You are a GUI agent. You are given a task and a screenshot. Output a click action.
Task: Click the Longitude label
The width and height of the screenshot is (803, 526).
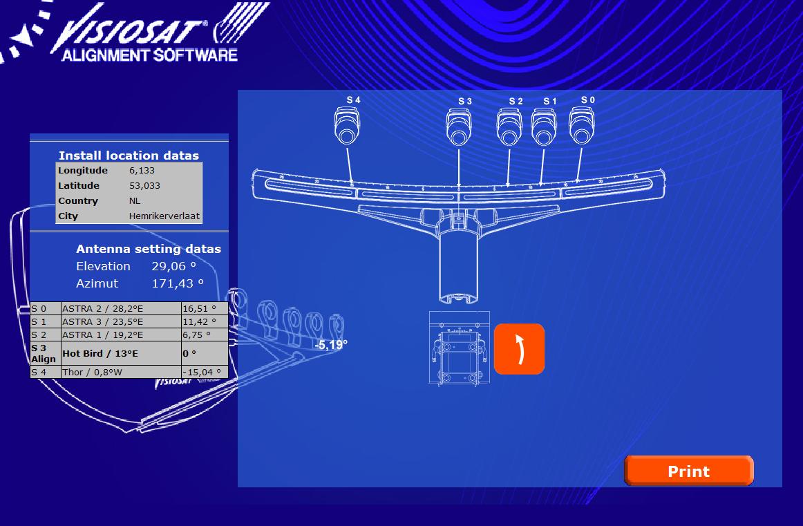tap(83, 171)
